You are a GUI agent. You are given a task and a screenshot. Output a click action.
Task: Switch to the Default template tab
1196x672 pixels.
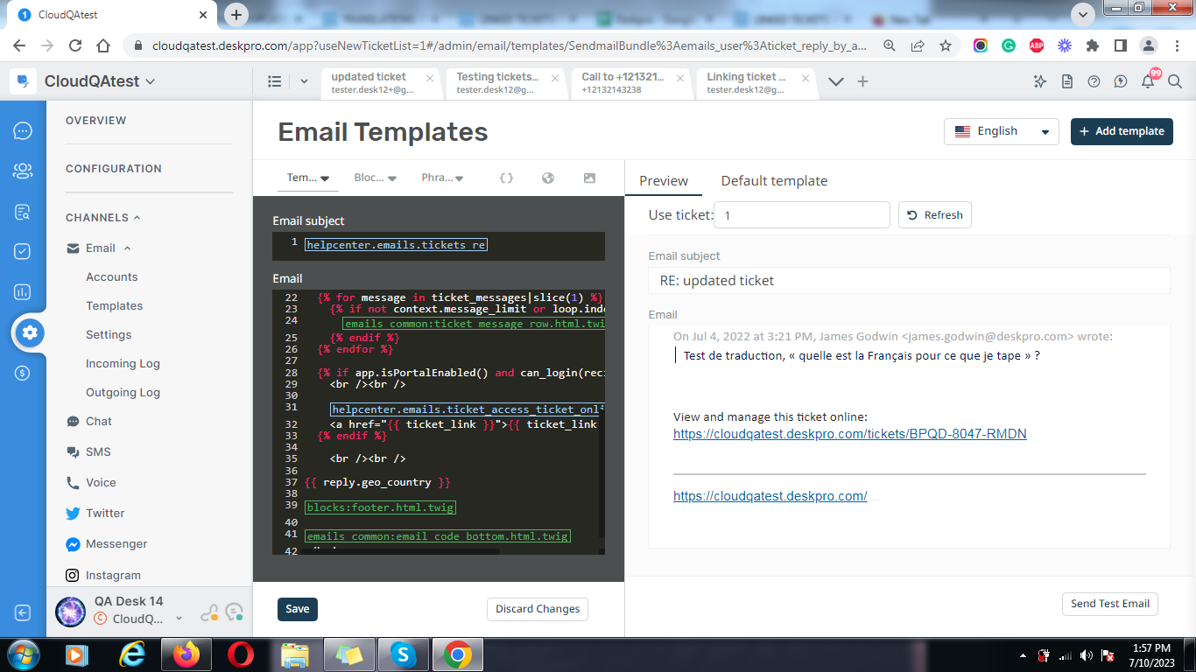(x=774, y=181)
